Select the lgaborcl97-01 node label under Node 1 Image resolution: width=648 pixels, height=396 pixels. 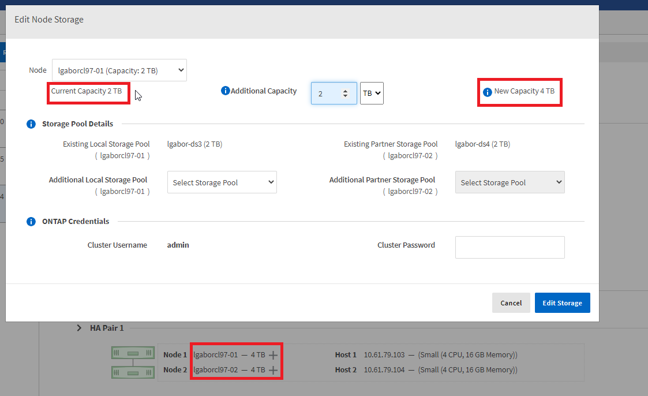click(214, 354)
